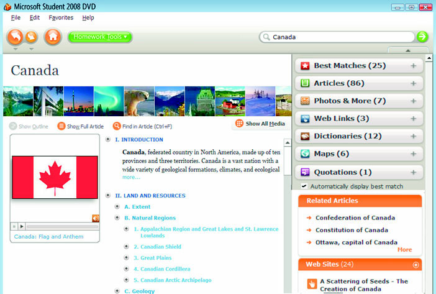This screenshot has width=436, height=294.
Task: Click the article pane scrollbar up arrow
Action: click(288, 143)
